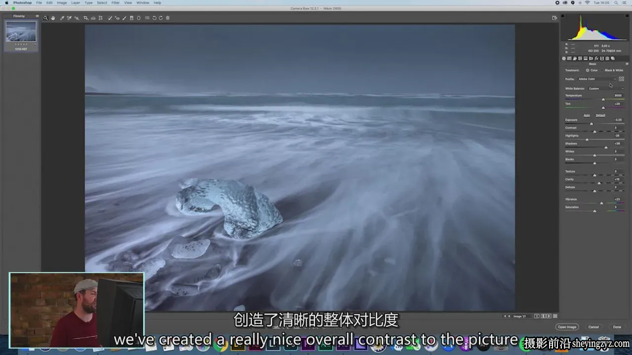Select the Adjustment Brush tool
This screenshot has width=632, height=355.
pos(124,18)
